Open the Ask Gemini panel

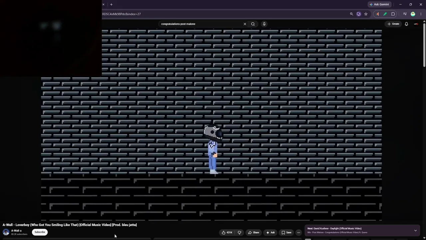pyautogui.click(x=379, y=4)
